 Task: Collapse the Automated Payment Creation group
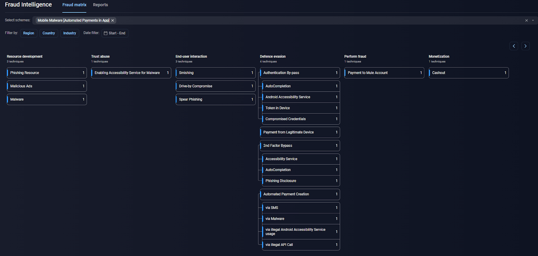click(300, 194)
